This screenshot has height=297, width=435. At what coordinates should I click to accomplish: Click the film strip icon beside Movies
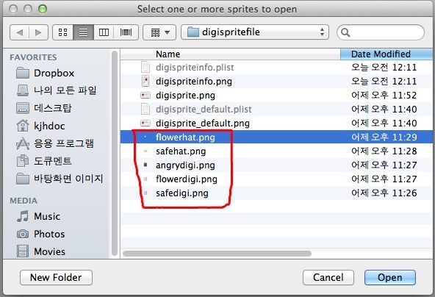coord(23,251)
